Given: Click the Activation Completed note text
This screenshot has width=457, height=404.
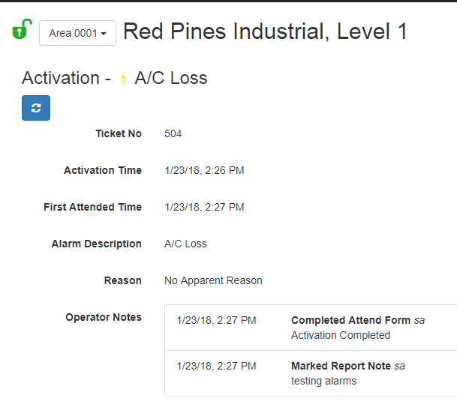Looking at the screenshot, I should (x=341, y=335).
